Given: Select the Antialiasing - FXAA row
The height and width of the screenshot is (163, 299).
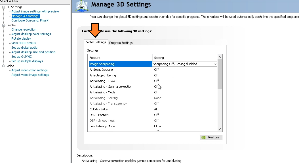Looking at the screenshot, I should [153, 81].
